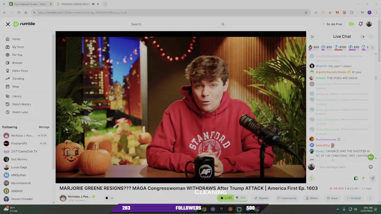Screen dimensions: 381x214
Task: Toggle the Live Chat switch
Action: click(x=363, y=37)
